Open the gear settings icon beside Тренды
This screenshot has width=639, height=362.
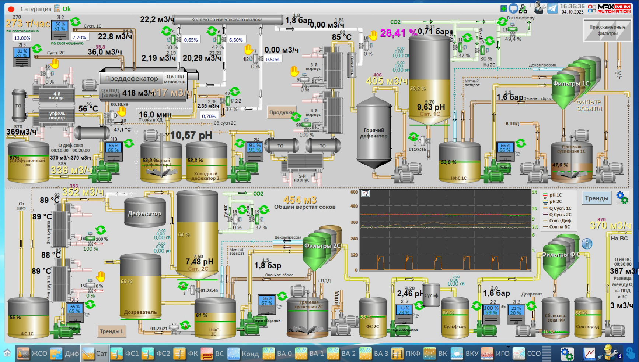[x=622, y=198]
